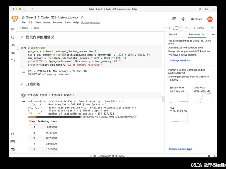Open the variables {x} panel icon
226x169 pixels.
(13, 45)
